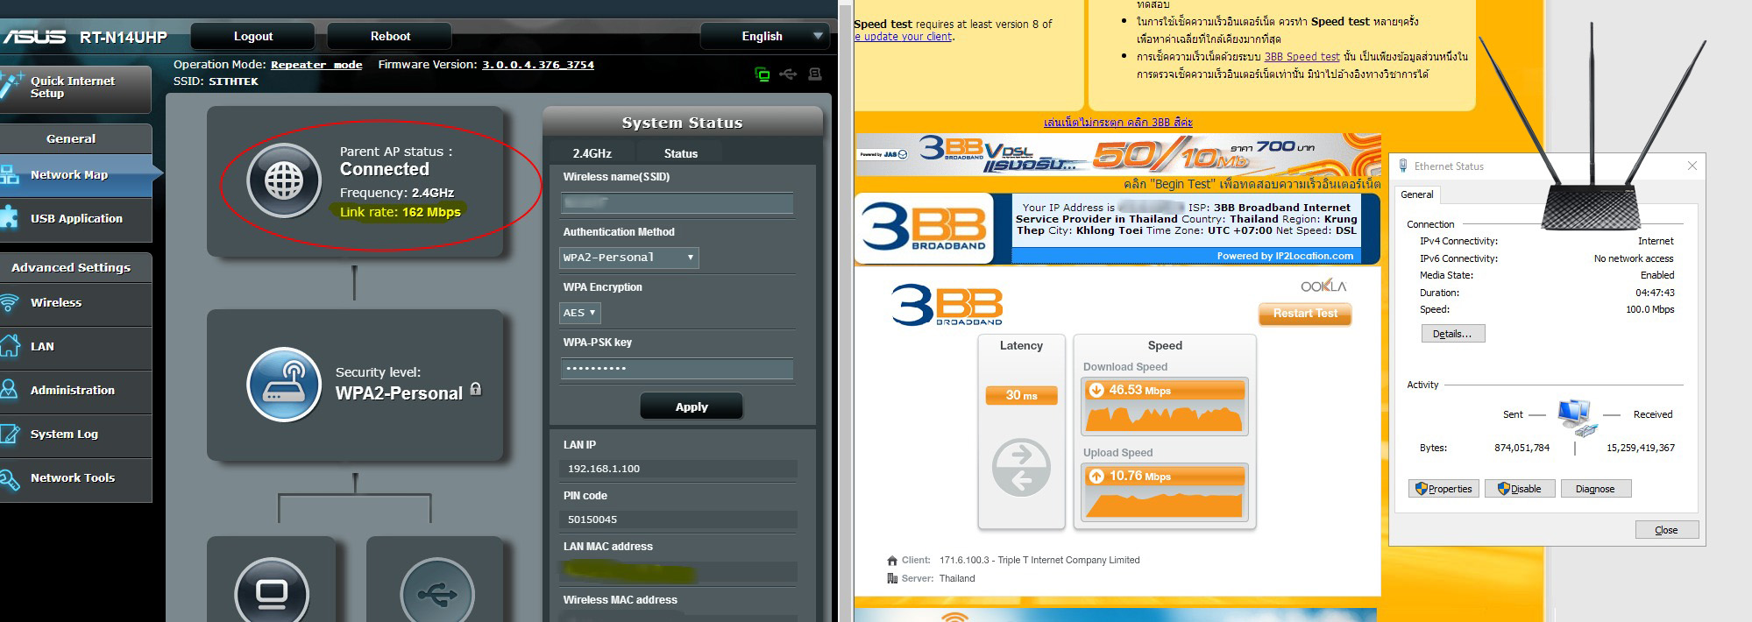Click the Reboot button
The width and height of the screenshot is (1752, 622).
coord(390,36)
